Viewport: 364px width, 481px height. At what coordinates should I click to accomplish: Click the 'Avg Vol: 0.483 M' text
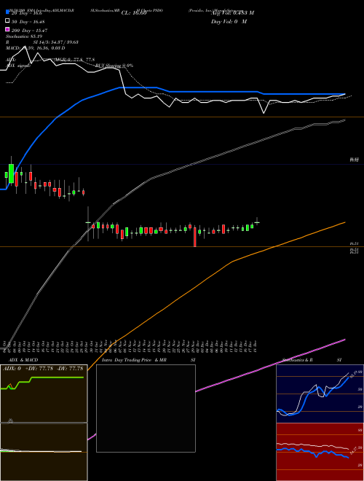[x=232, y=13]
